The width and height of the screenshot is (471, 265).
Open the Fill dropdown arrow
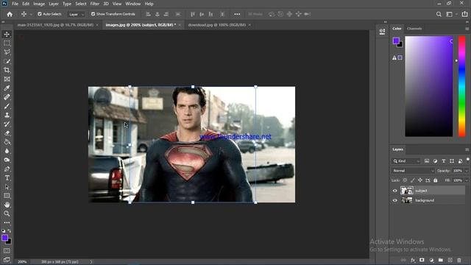point(467,180)
